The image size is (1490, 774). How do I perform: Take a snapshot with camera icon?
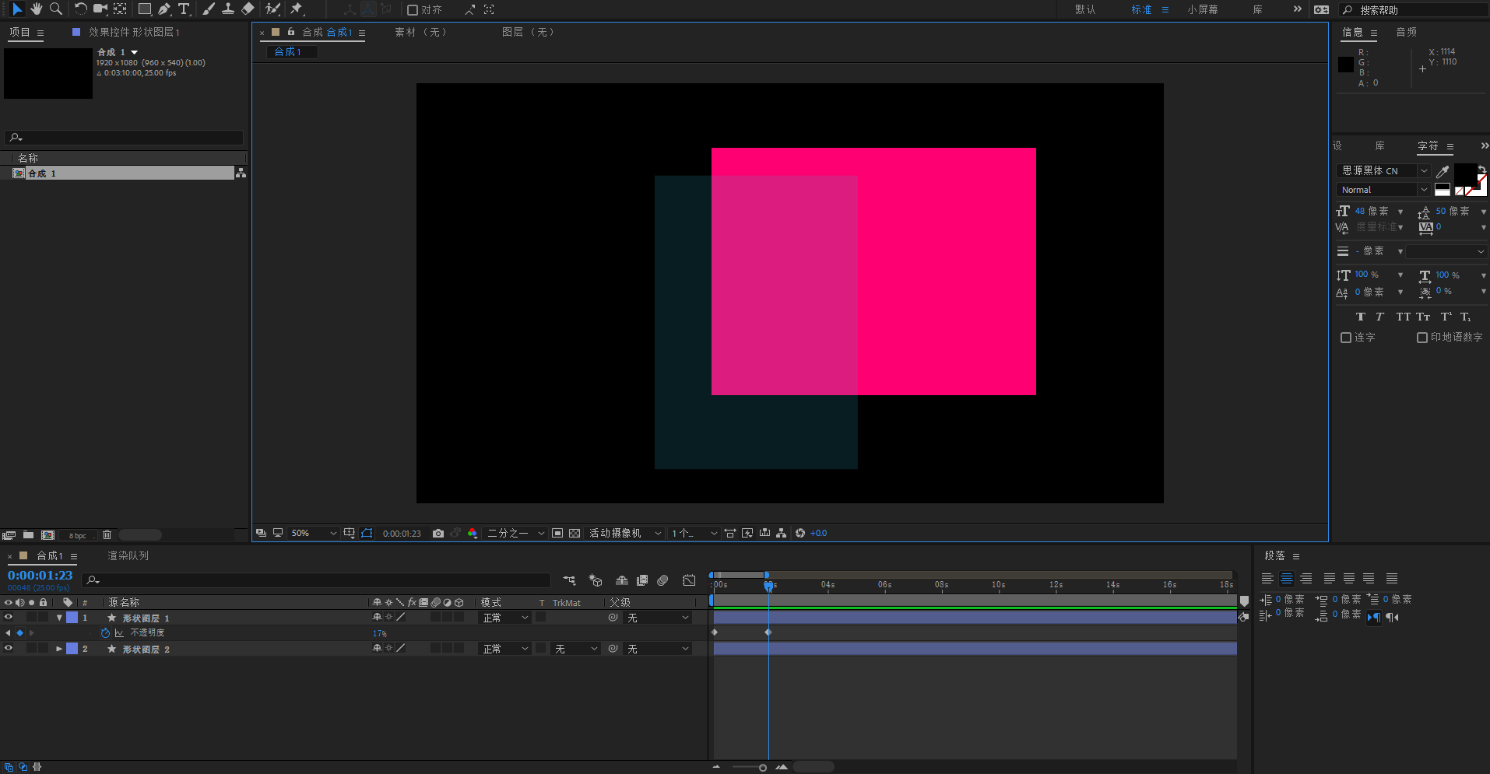pos(438,533)
